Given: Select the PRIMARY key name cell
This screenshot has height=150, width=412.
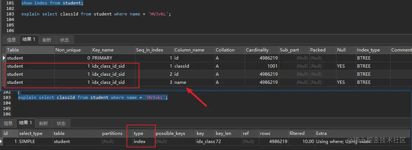Looking at the screenshot, I should click(113, 58).
